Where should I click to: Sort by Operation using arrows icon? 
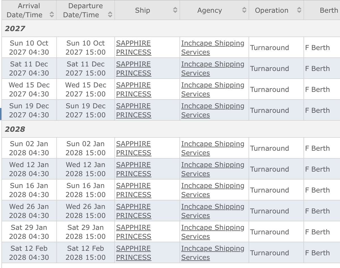299,10
